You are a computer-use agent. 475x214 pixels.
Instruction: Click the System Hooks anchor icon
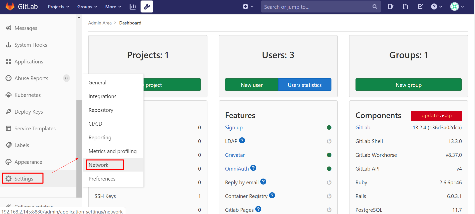9,45
